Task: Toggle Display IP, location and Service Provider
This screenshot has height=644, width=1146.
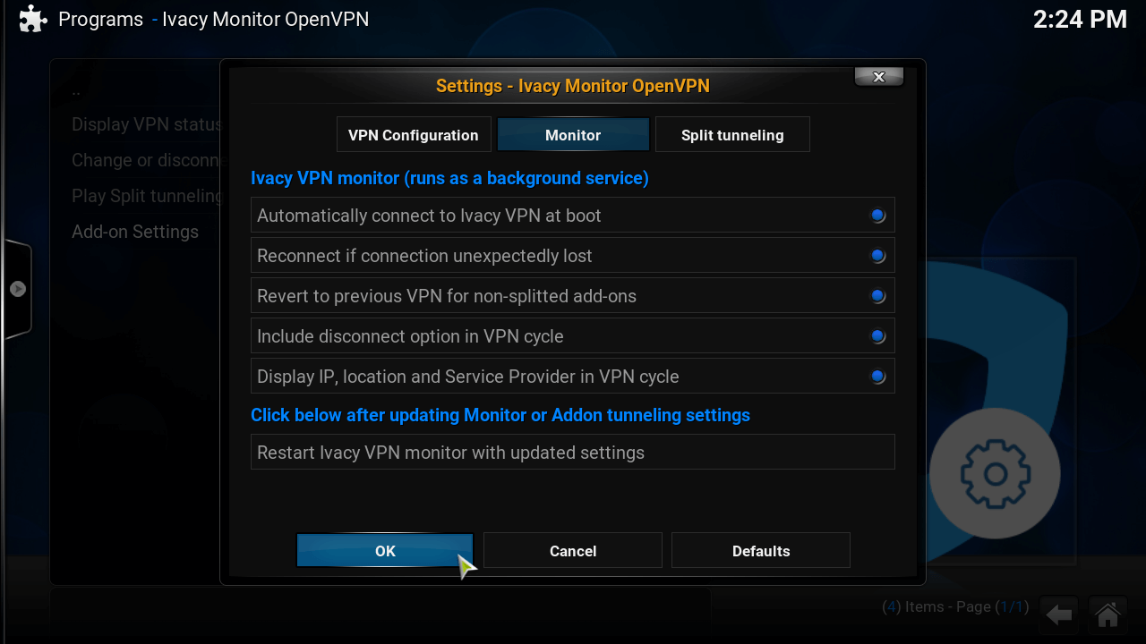Action: (573, 377)
